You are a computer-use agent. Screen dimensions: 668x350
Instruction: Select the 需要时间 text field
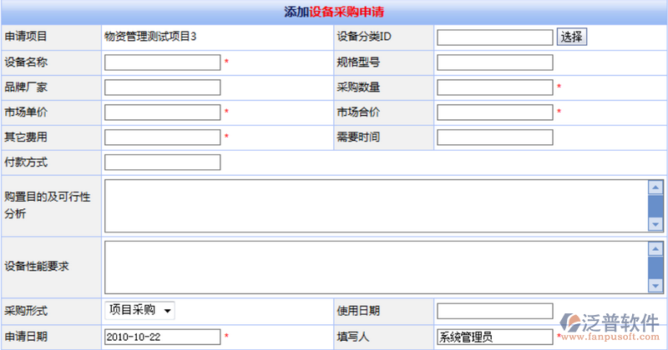click(x=494, y=137)
